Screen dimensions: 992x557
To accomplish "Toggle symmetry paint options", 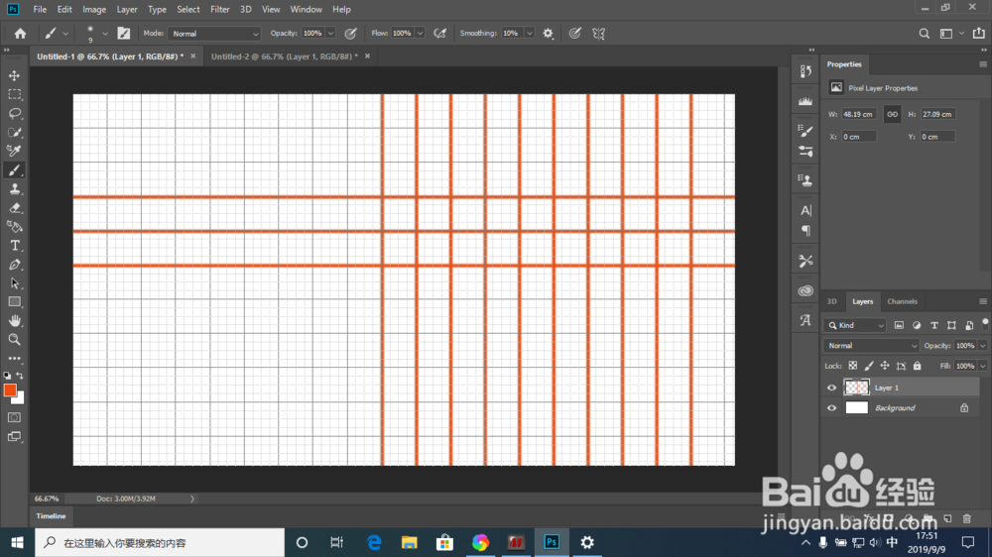I will pyautogui.click(x=598, y=34).
